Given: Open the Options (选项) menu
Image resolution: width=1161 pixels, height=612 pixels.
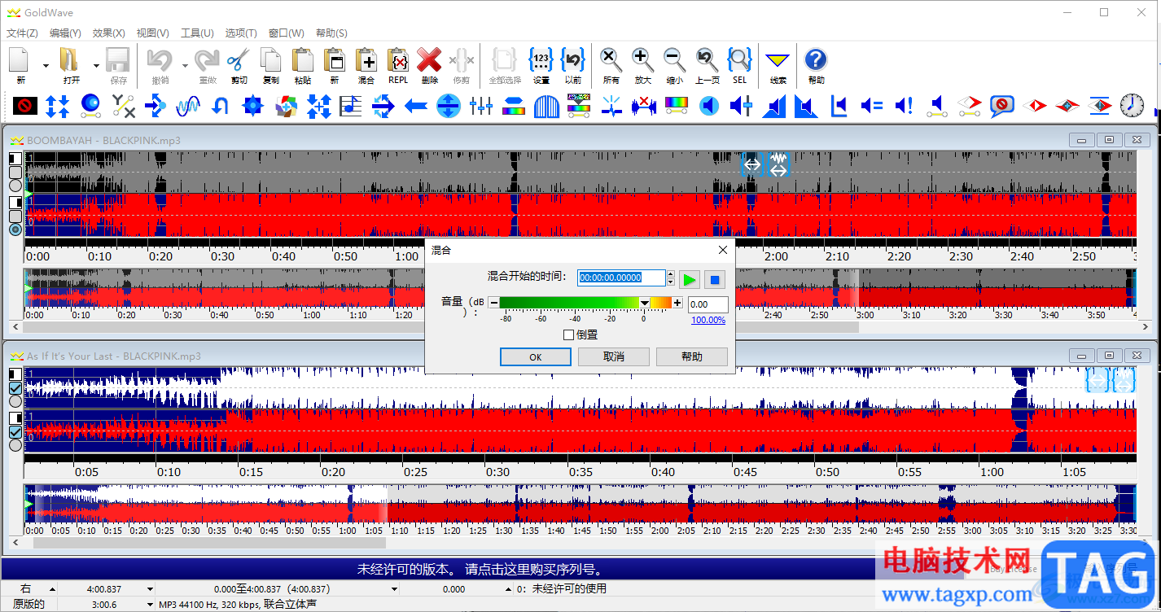Looking at the screenshot, I should [x=240, y=33].
